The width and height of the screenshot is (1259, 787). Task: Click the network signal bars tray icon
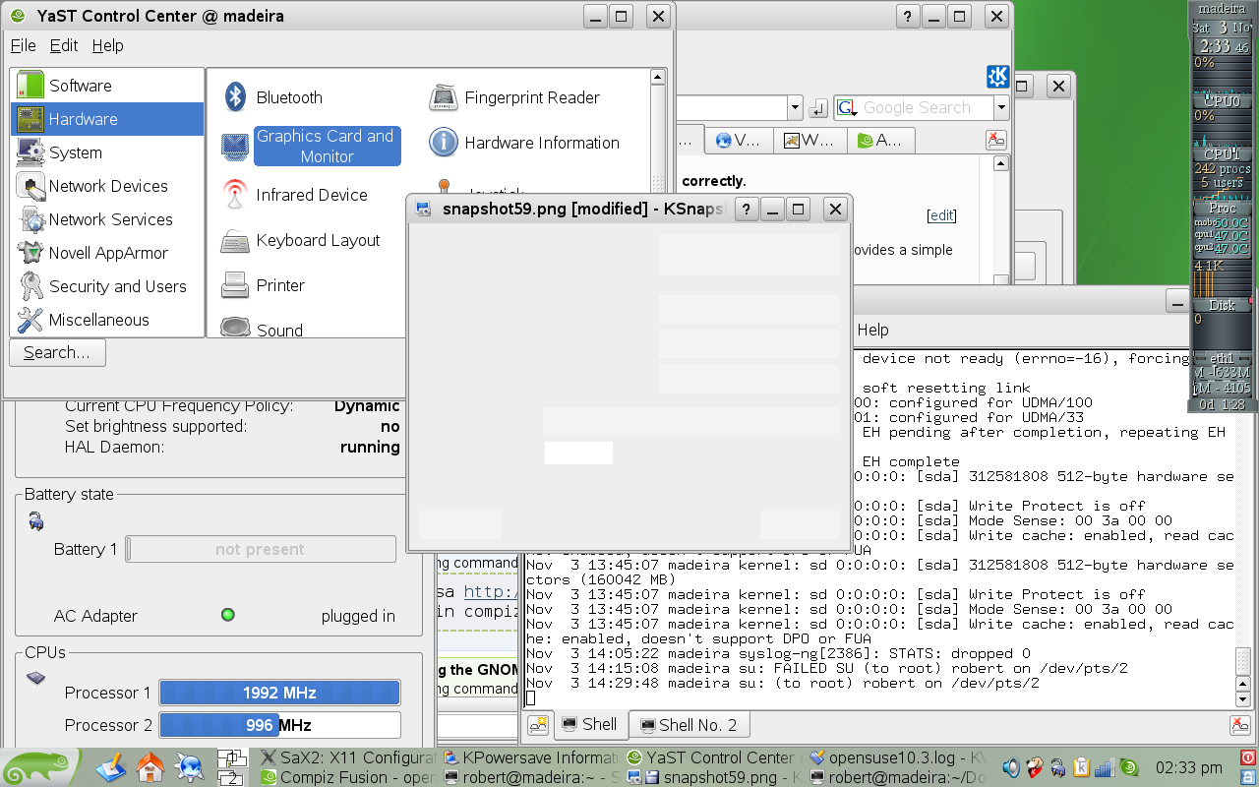point(1105,767)
